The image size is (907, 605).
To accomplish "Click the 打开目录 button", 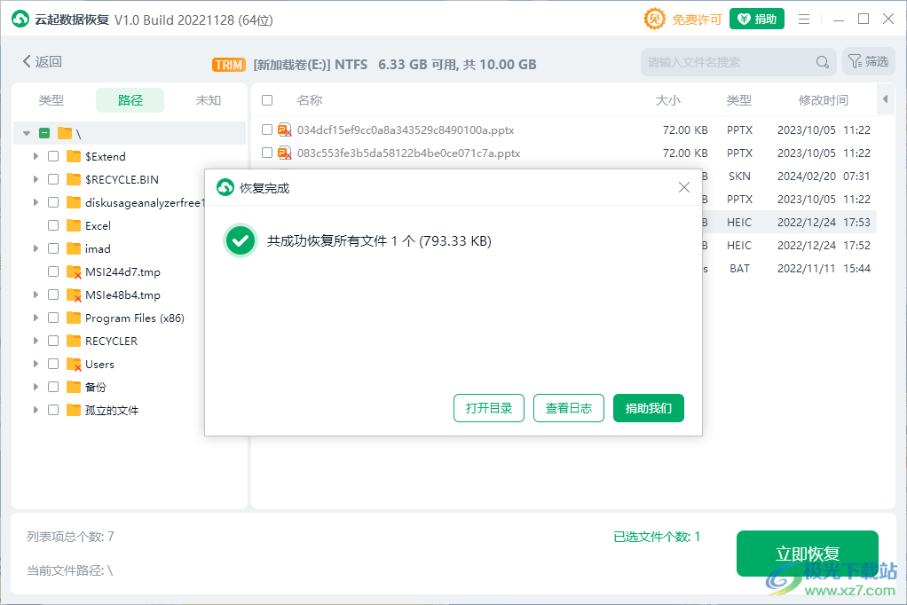I will point(488,408).
